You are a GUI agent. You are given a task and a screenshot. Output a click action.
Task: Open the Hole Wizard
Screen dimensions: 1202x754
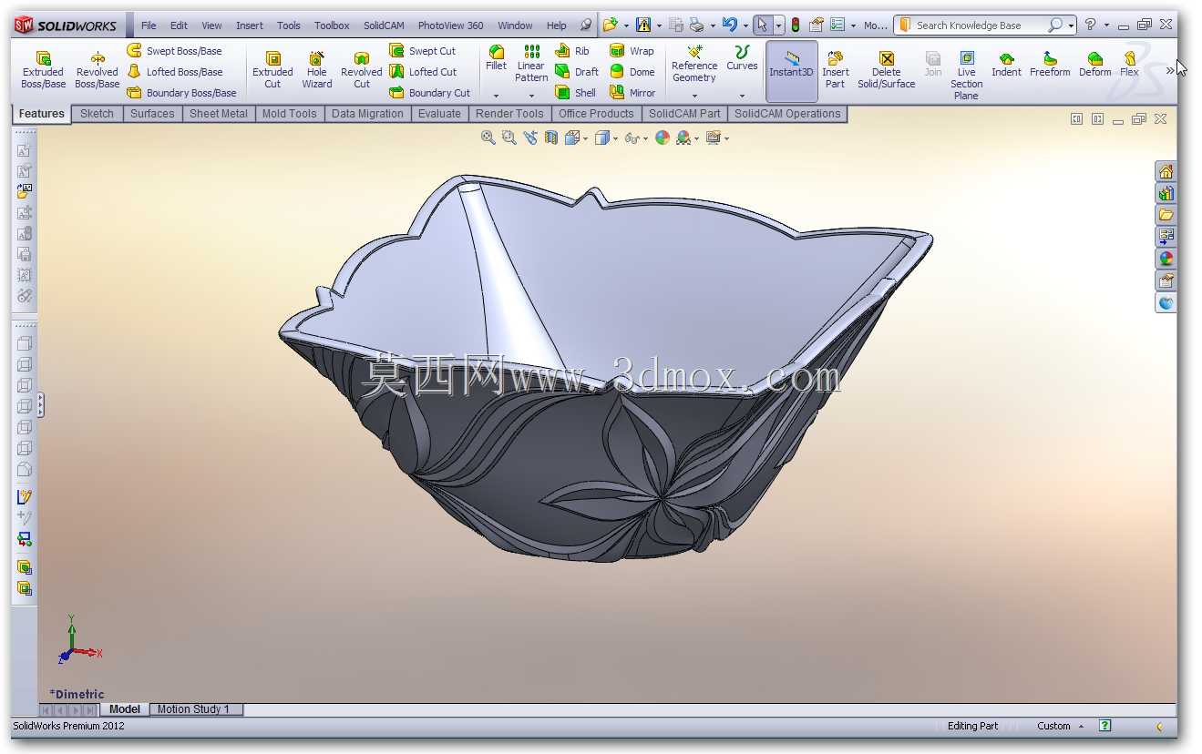(x=317, y=70)
